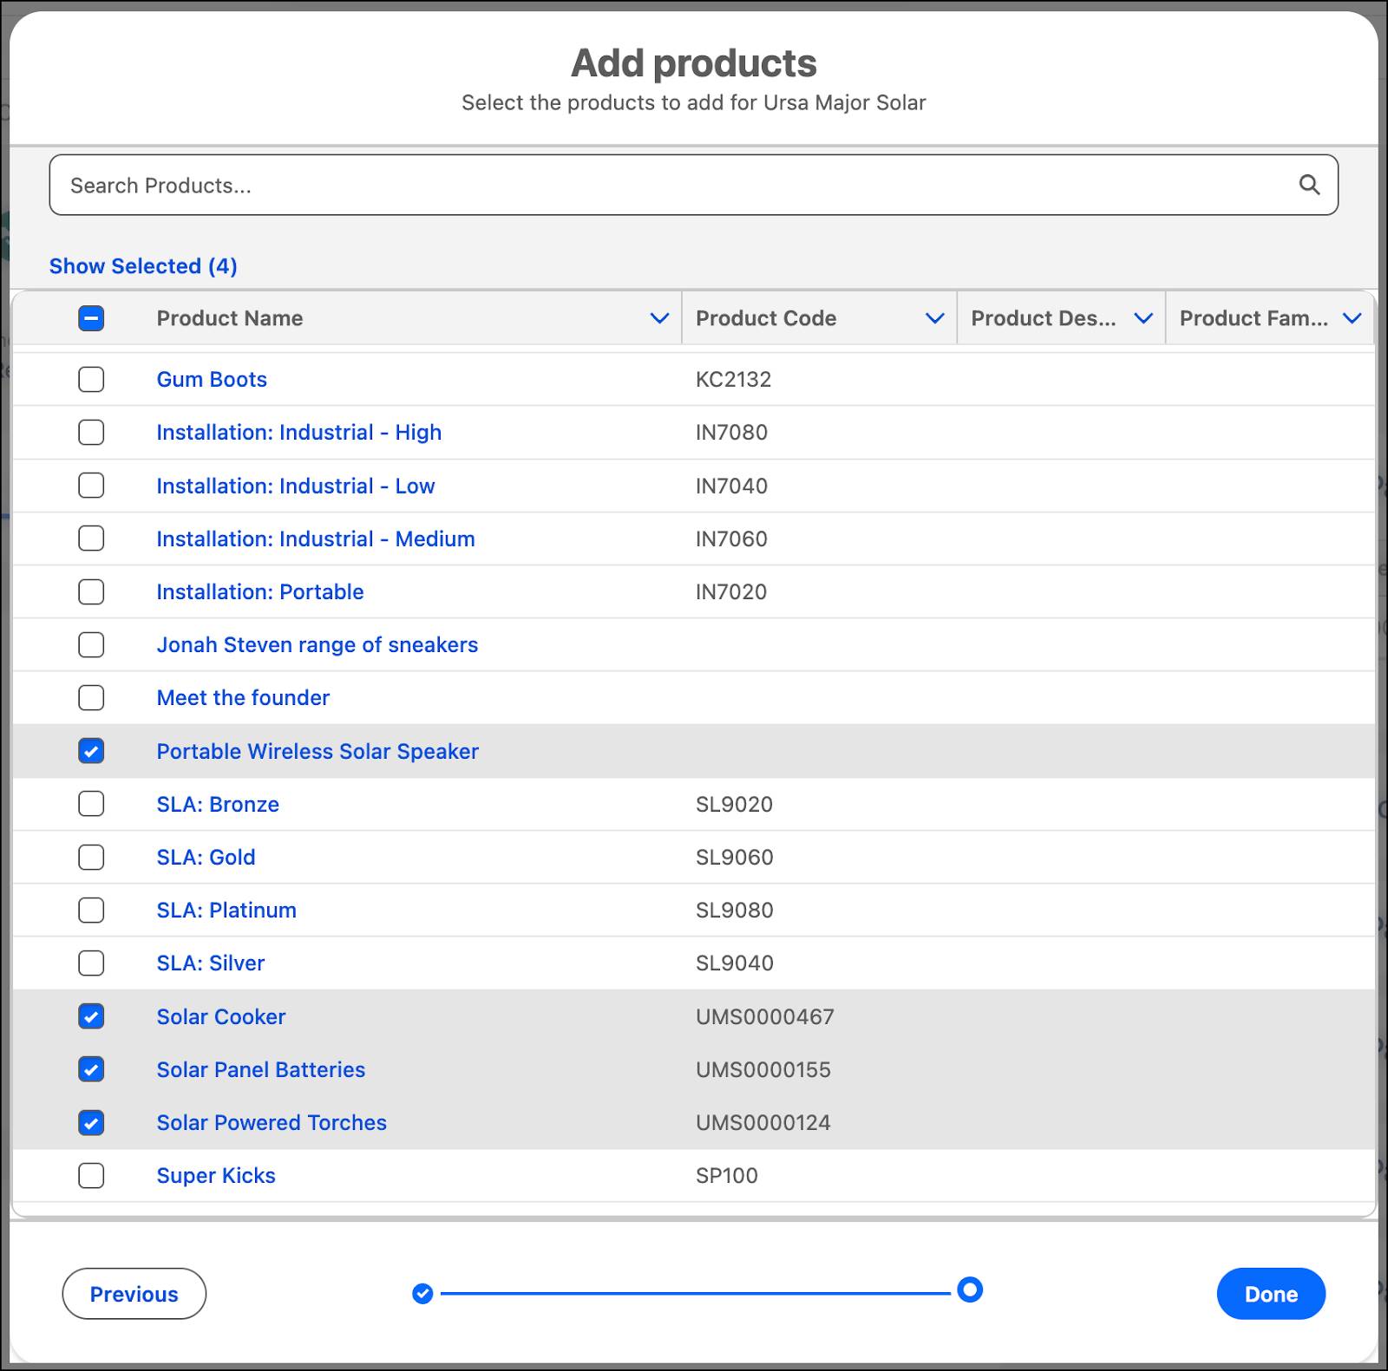
Task: Click the completed first step indicator
Action: [422, 1294]
